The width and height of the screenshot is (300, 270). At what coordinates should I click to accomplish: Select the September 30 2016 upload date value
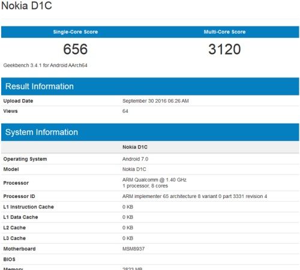tap(155, 101)
